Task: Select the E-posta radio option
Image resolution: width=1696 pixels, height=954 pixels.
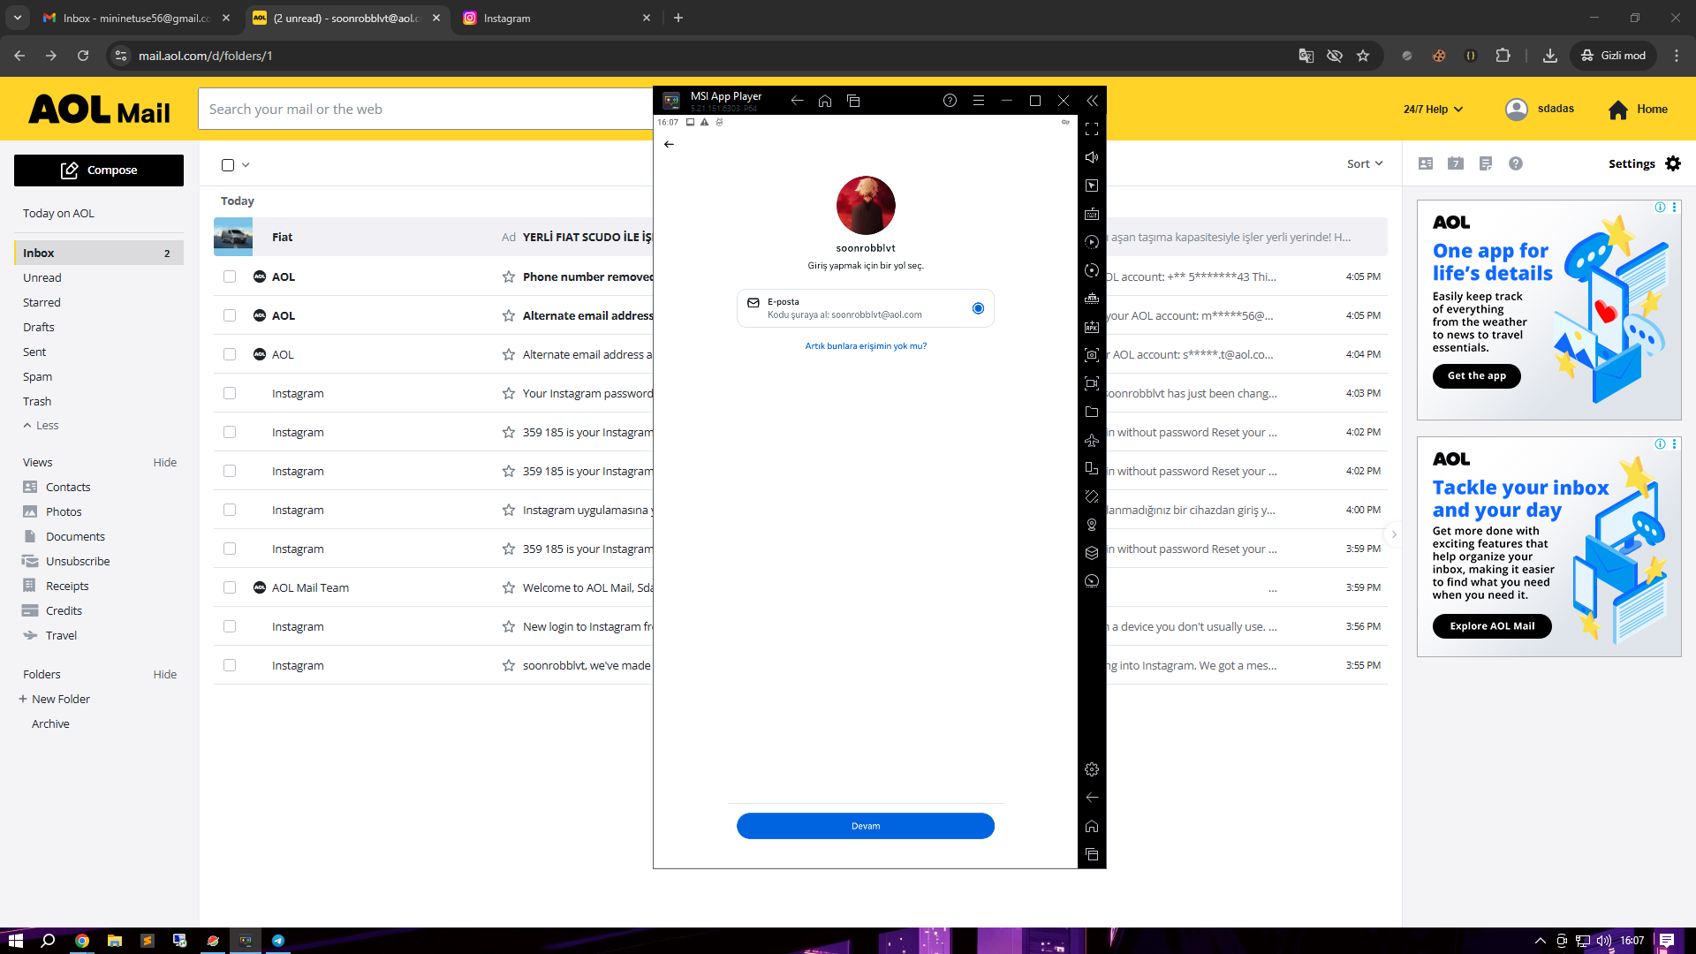Action: pyautogui.click(x=978, y=308)
